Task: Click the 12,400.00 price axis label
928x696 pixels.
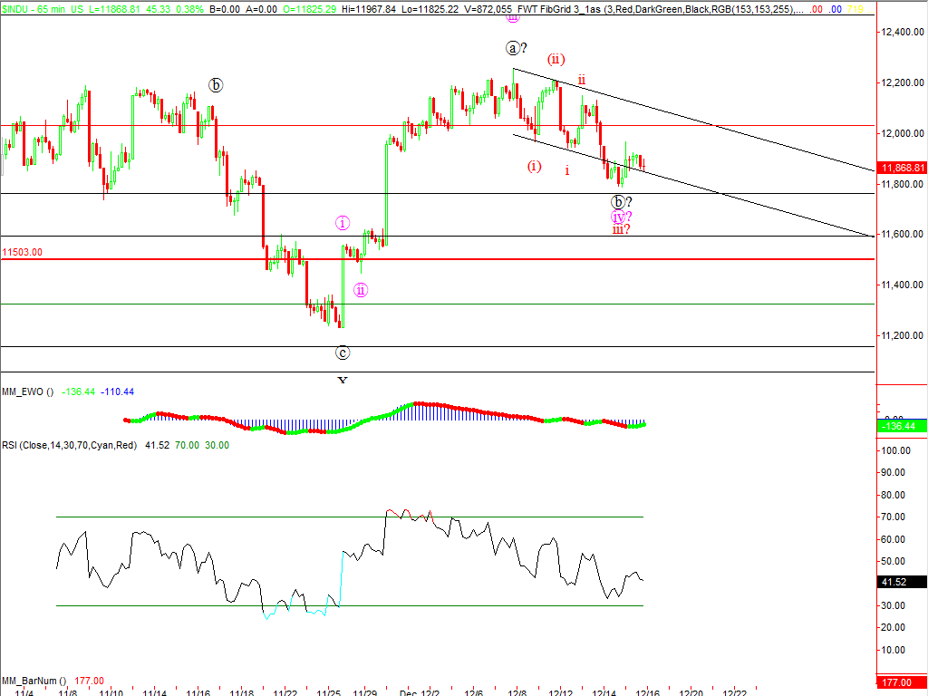Action: tap(902, 33)
